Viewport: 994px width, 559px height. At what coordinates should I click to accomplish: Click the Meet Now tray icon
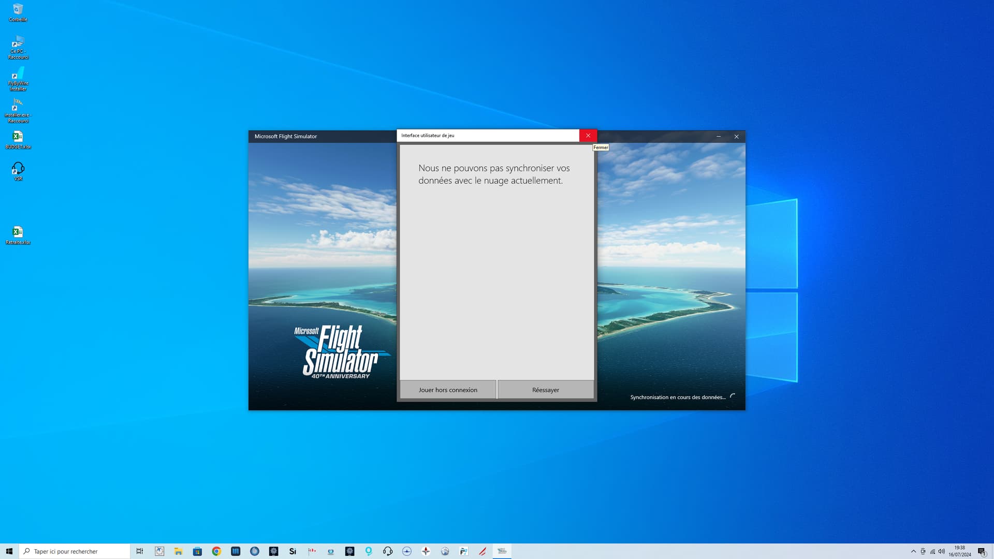[923, 551]
